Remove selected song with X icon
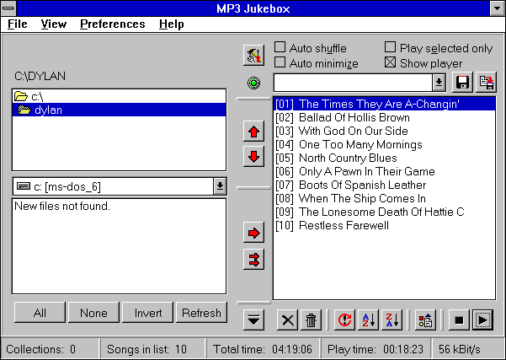Viewport: 506px width, 360px height. (287, 320)
